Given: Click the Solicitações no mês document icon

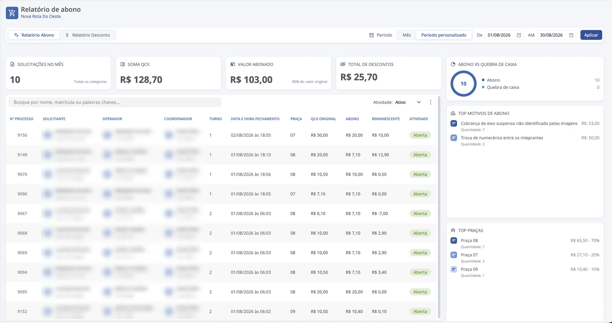Looking at the screenshot, I should pyautogui.click(x=13, y=64).
